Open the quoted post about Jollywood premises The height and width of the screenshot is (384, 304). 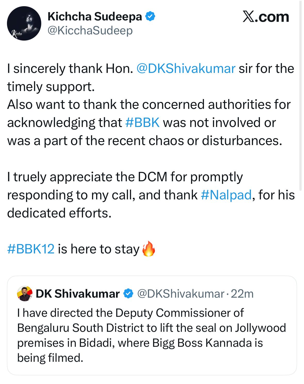[152, 335]
